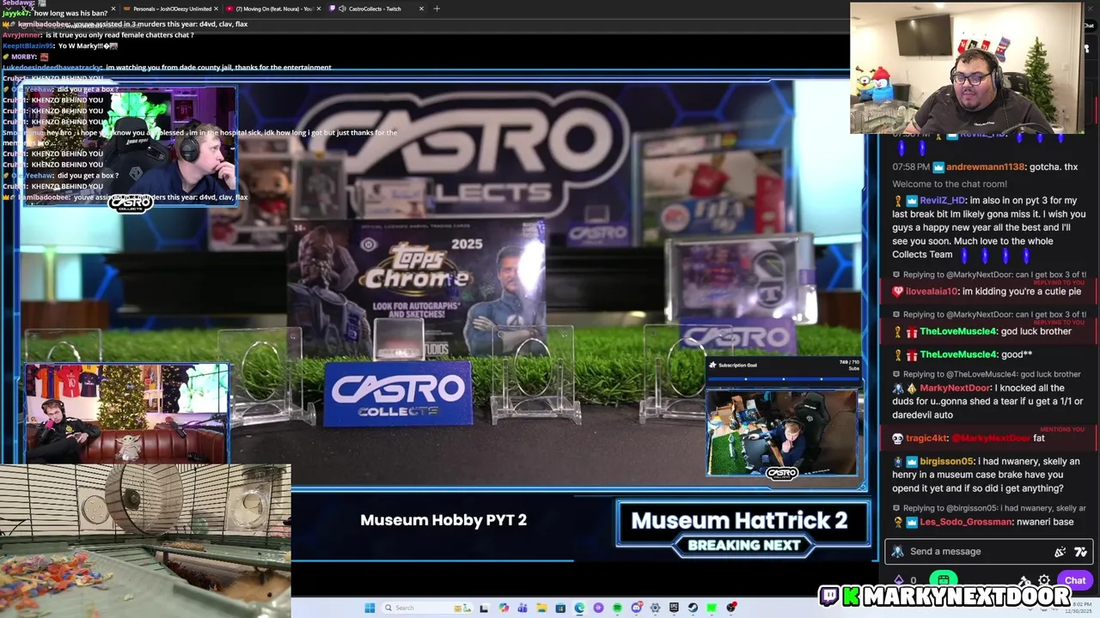Open the chat badge identity icon in message box

(x=897, y=552)
